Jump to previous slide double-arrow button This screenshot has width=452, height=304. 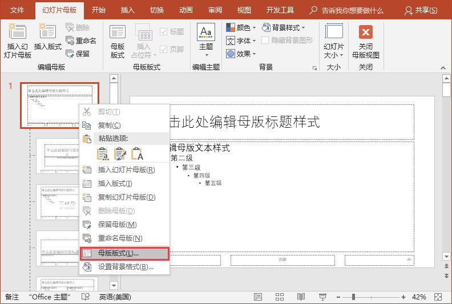tap(446, 266)
